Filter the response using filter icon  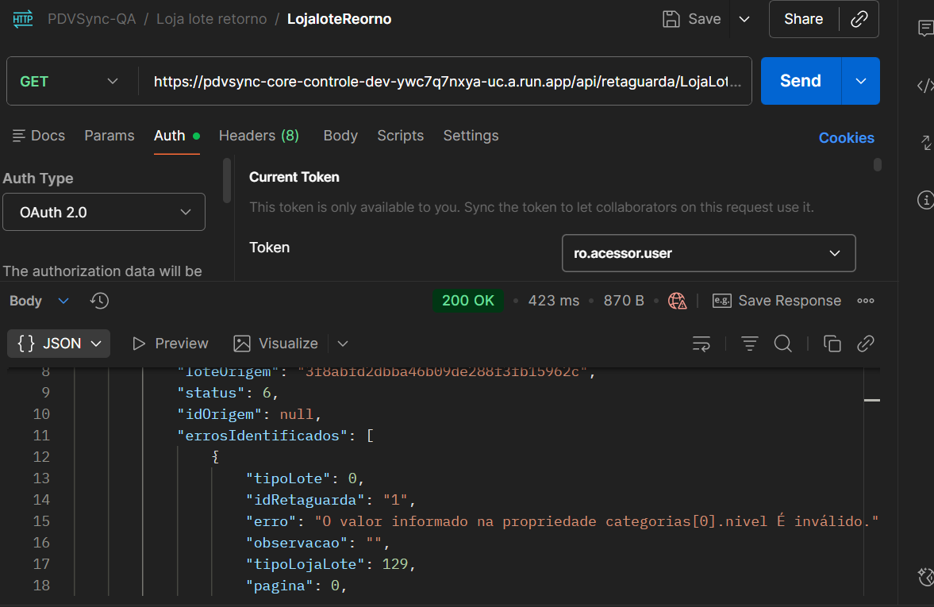(750, 344)
